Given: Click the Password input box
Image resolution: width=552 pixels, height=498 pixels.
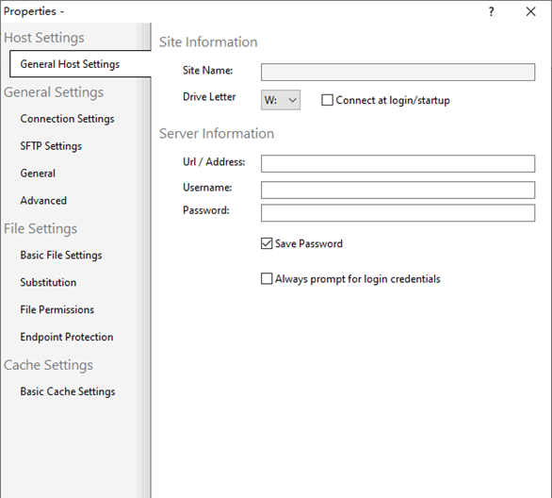Looking at the screenshot, I should coord(398,213).
